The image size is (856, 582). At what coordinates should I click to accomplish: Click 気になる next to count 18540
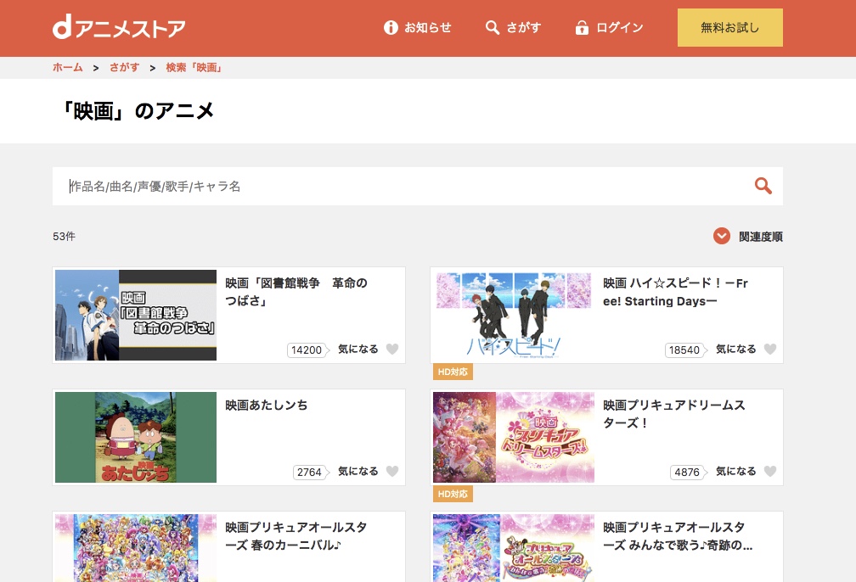coord(736,349)
